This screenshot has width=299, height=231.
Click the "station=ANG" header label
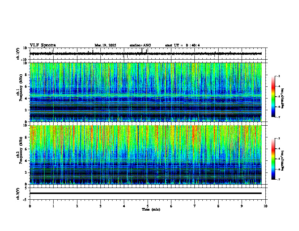tap(140, 45)
